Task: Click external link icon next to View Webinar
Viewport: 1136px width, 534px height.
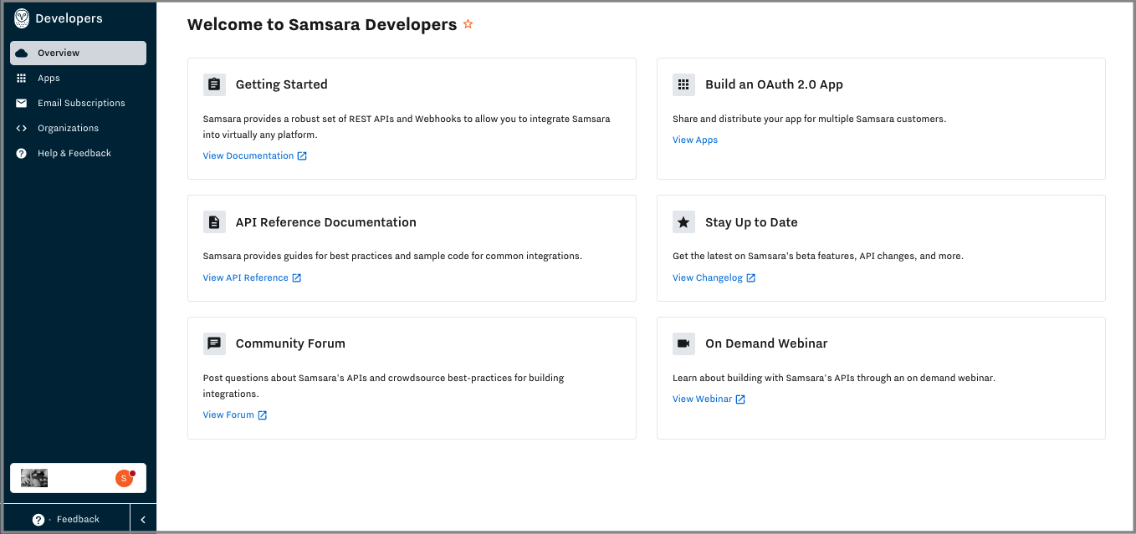Action: 740,399
